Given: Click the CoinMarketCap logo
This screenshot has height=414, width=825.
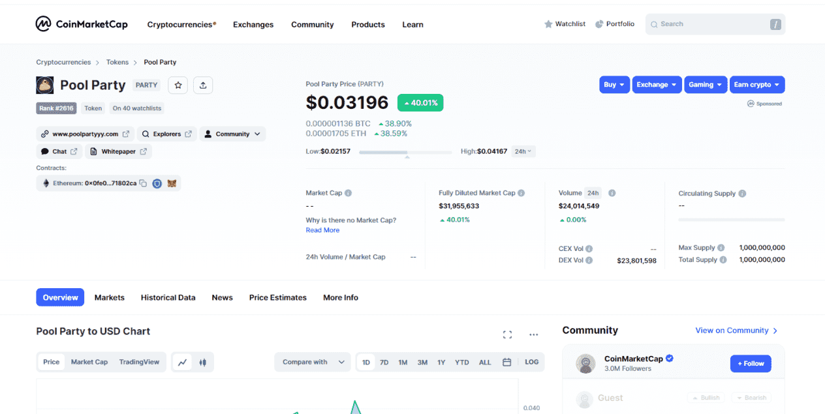Looking at the screenshot, I should [82, 24].
